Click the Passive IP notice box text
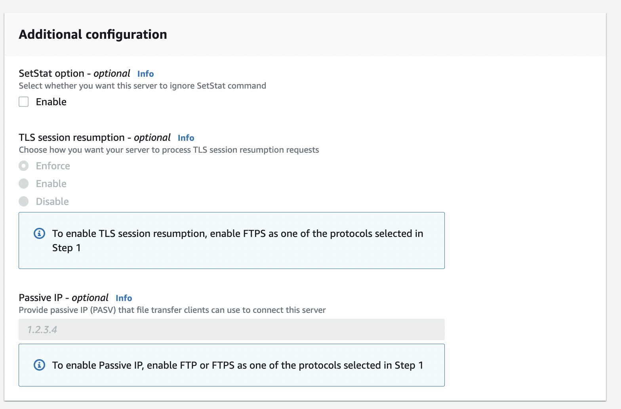 [238, 365]
